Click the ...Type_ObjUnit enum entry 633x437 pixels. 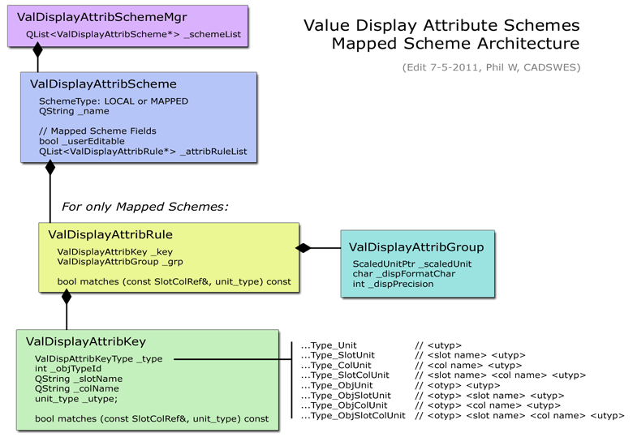point(337,385)
